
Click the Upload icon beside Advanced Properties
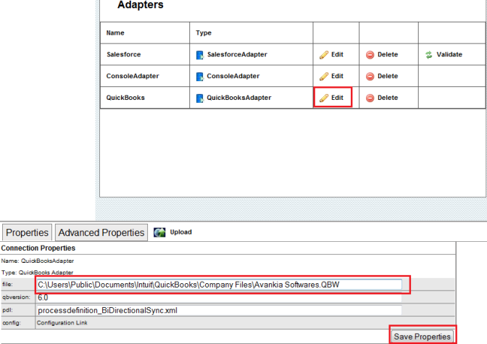[159, 232]
